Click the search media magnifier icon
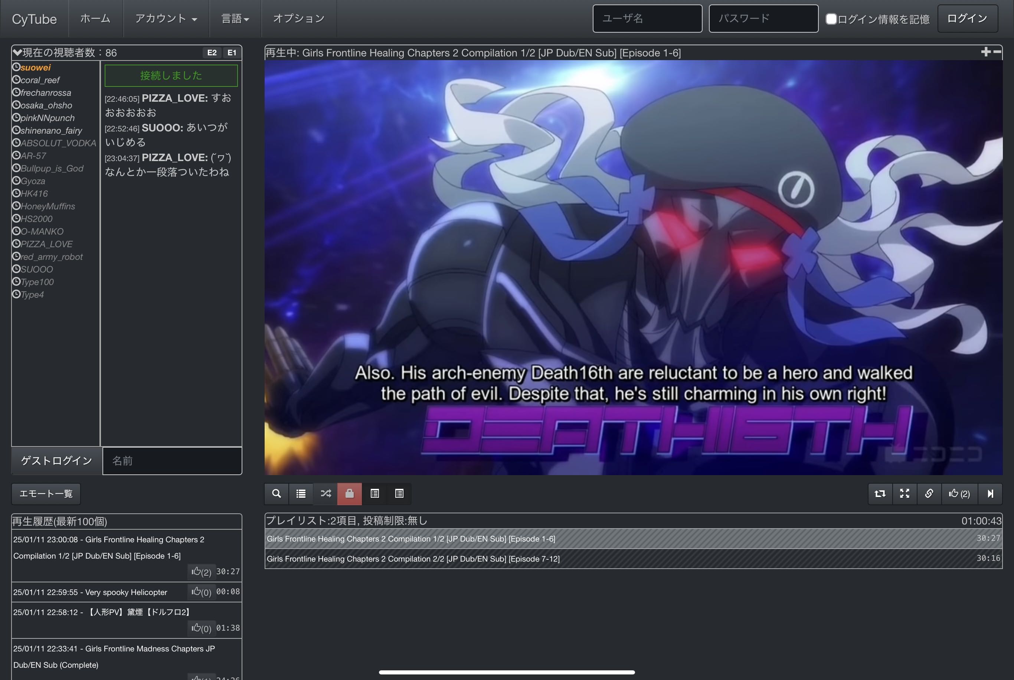Screen dimensions: 1014x680 pos(276,494)
